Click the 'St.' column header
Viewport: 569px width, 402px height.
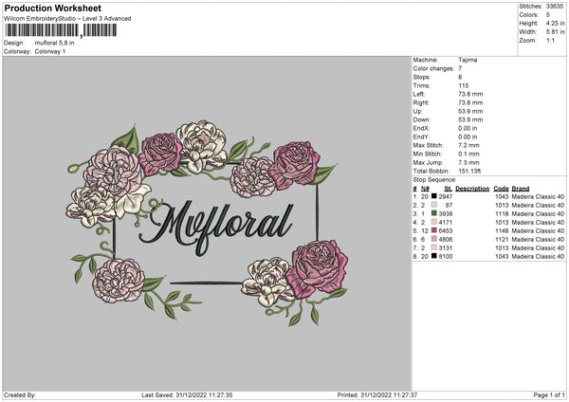pos(449,189)
